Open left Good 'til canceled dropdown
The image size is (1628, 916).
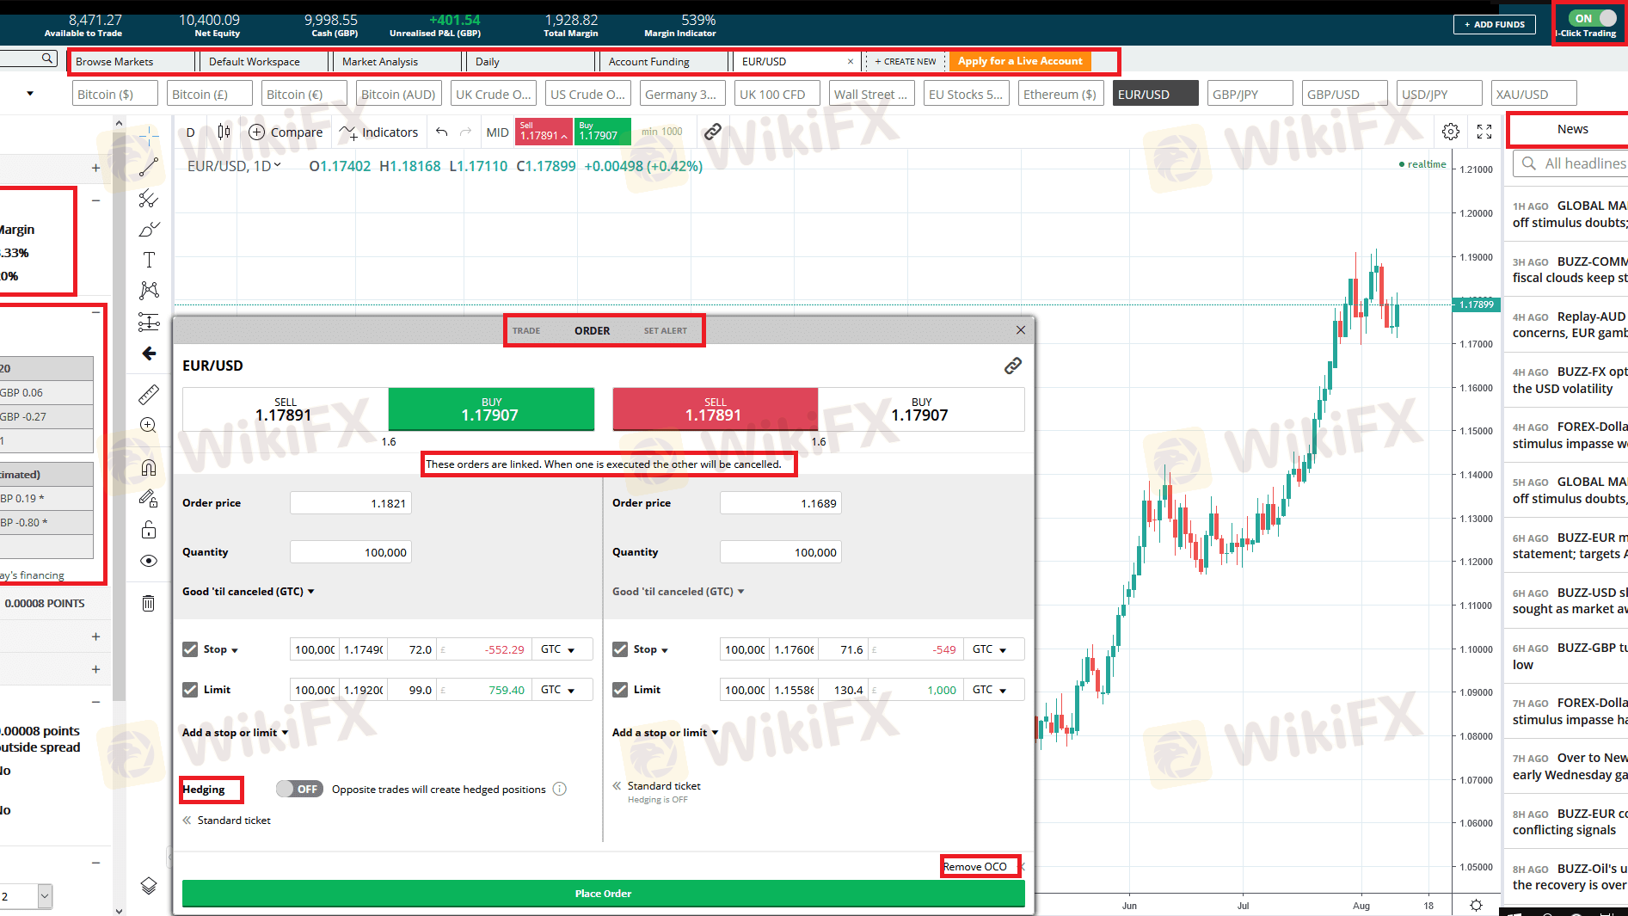(249, 592)
